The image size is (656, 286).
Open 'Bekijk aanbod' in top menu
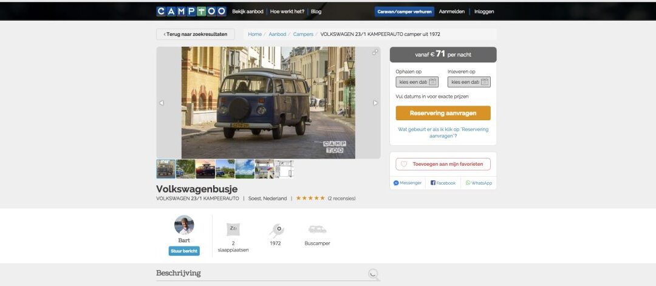[248, 12]
